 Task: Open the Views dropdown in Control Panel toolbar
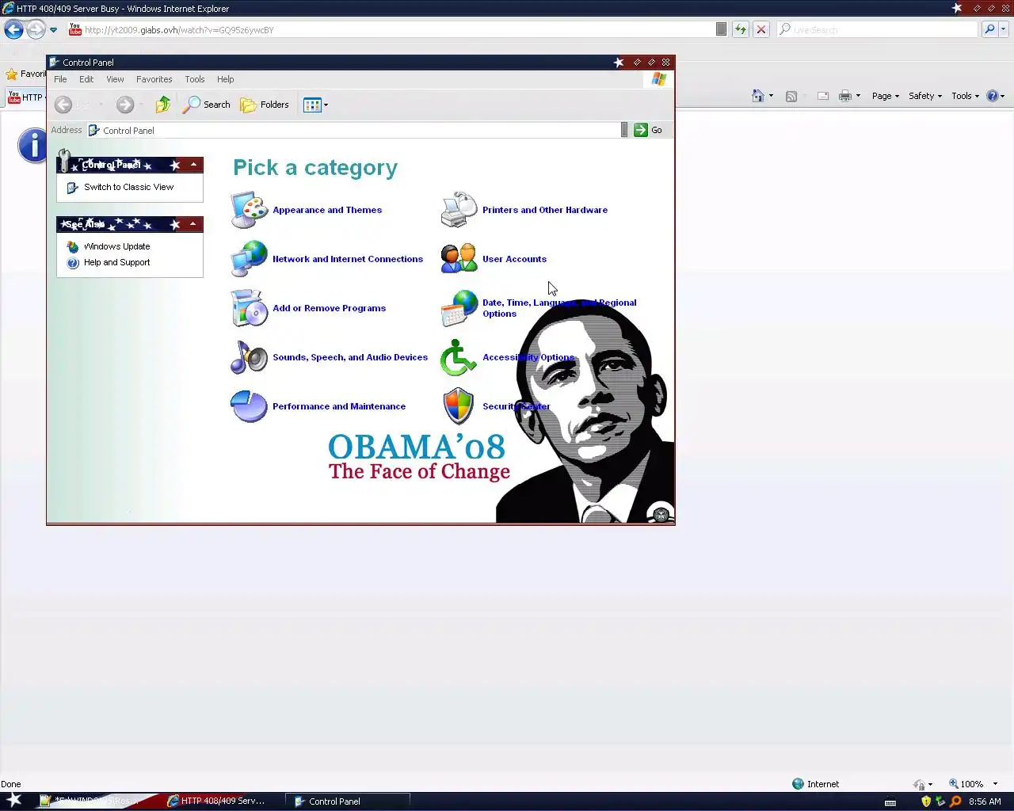click(316, 105)
